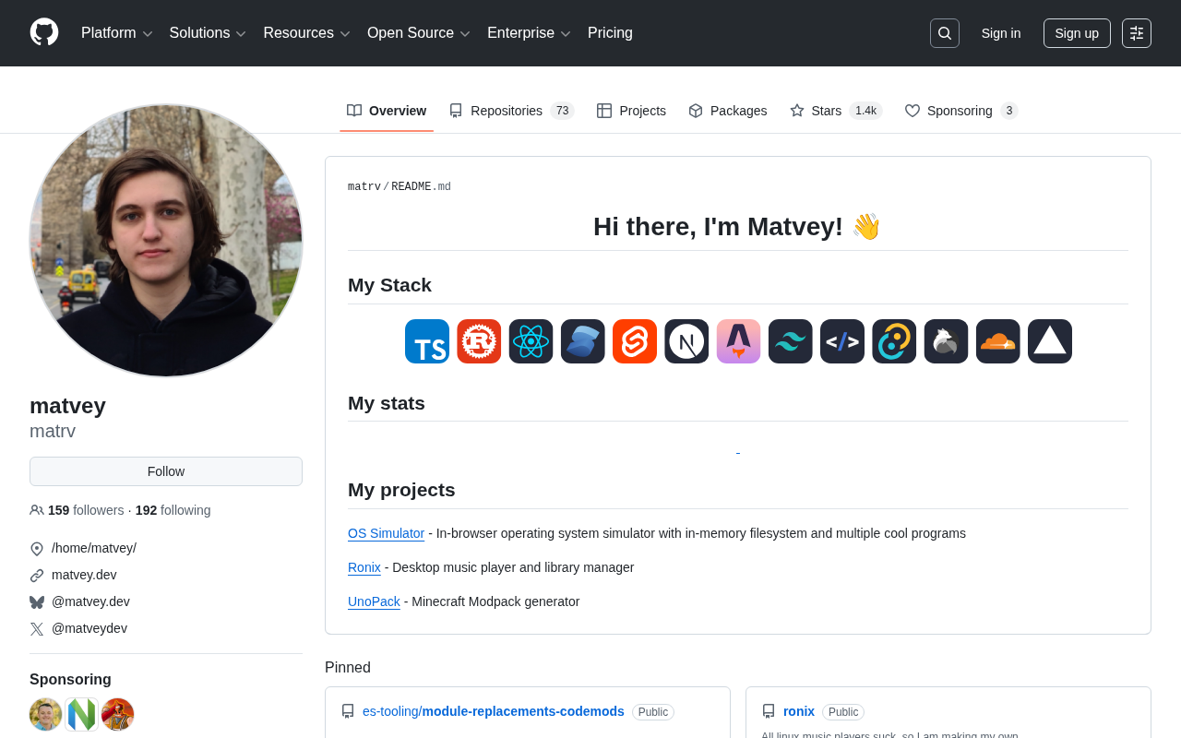The image size is (1181, 738).
Task: Open pinned repo module-replacements-codemods
Action: (x=494, y=711)
